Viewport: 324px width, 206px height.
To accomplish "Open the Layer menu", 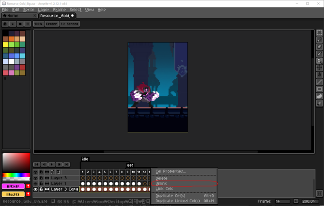I will (x=43, y=10).
